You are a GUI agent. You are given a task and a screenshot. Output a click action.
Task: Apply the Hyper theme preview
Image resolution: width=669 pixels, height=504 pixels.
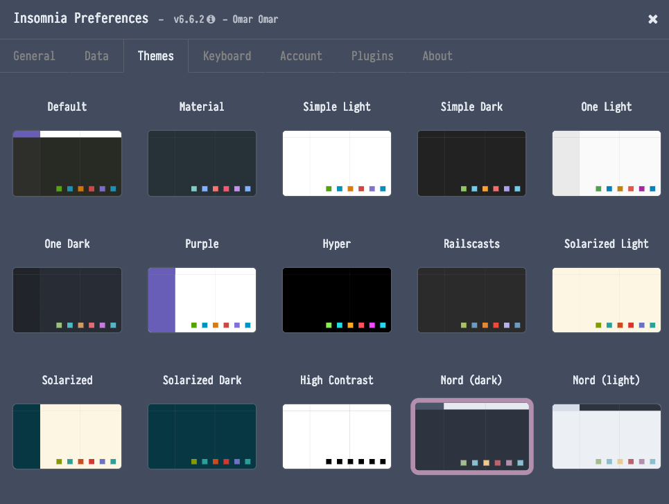click(337, 300)
